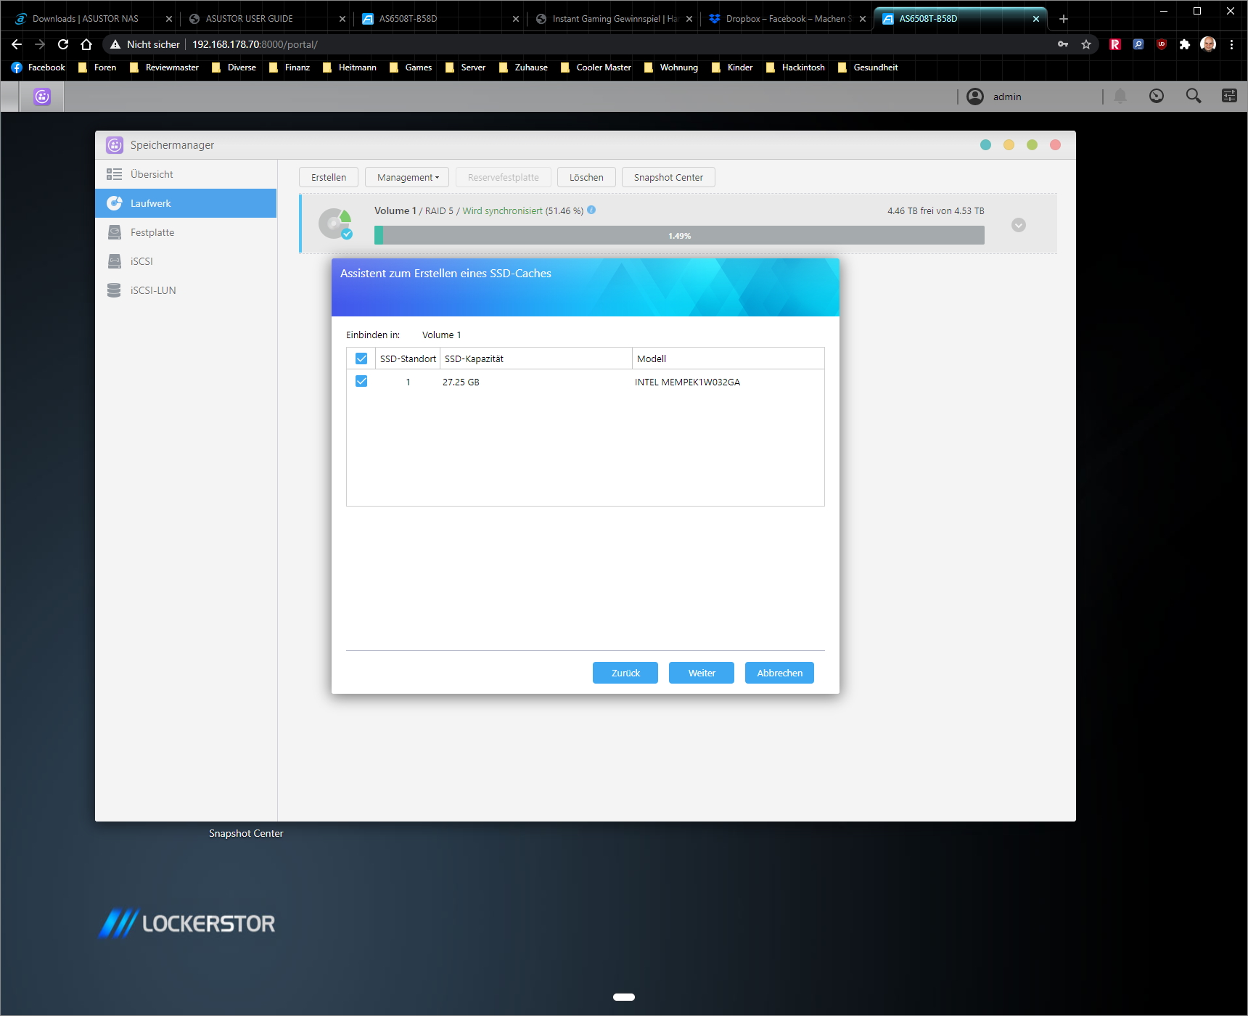The width and height of the screenshot is (1248, 1016).
Task: Open the saved passwords key icon
Action: pos(1063,44)
